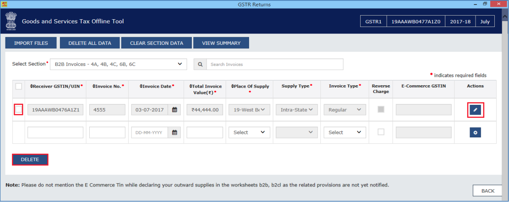Open the Select Section dropdown
Screen dimensions: 509x202
pos(119,64)
